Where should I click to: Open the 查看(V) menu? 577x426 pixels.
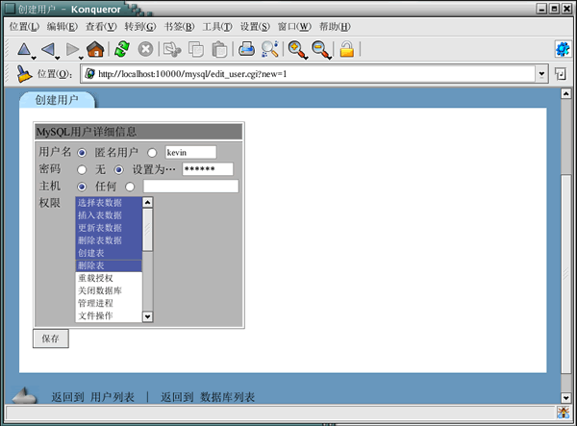[x=101, y=27]
